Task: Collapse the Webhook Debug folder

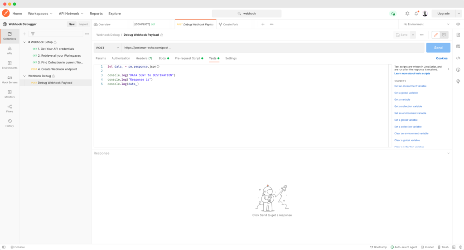Action: click(x=24, y=76)
